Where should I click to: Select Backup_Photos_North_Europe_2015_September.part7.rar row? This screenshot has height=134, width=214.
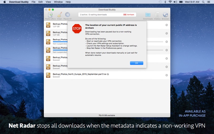pyautogui.click(x=107, y=75)
